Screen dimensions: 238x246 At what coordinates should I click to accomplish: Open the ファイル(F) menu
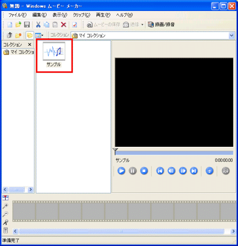(17, 15)
